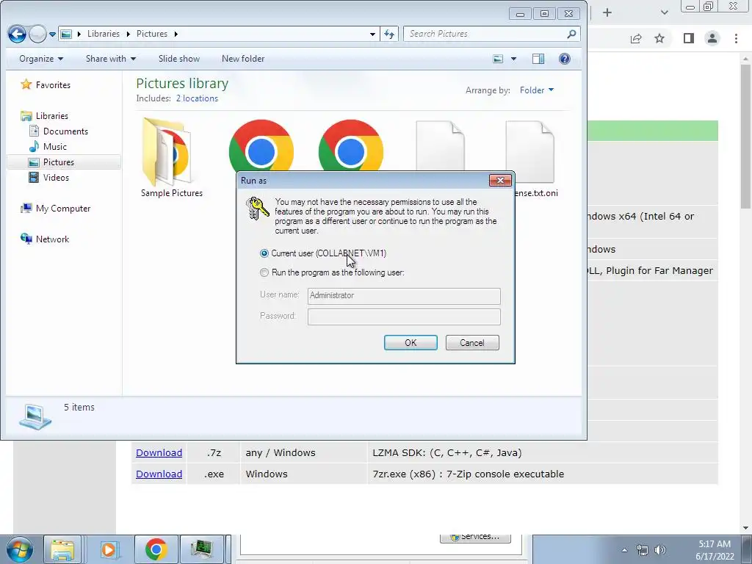Switch to Chrome from taskbar
The width and height of the screenshot is (752, 564).
tap(156, 549)
